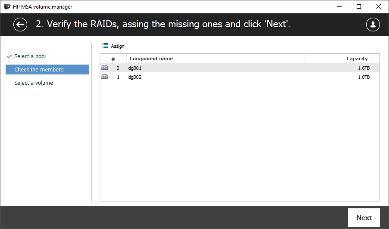Click the Assign list icon
The width and height of the screenshot is (389, 229).
pos(105,46)
